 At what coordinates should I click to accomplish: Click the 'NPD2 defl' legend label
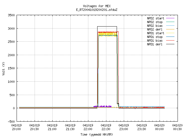click(x=155, y=29)
